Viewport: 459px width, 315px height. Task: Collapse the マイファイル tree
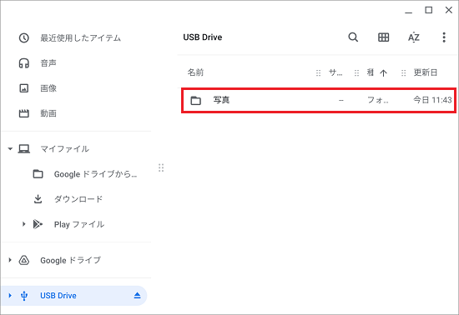point(10,149)
